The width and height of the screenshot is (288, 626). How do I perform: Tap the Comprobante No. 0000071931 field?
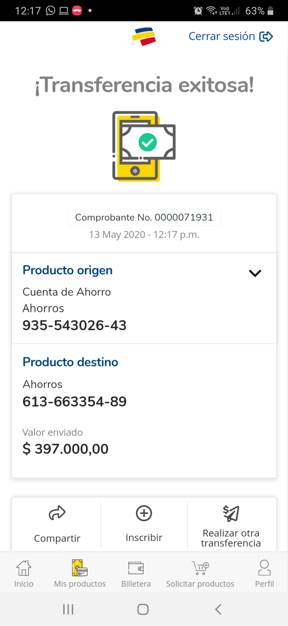(x=144, y=217)
